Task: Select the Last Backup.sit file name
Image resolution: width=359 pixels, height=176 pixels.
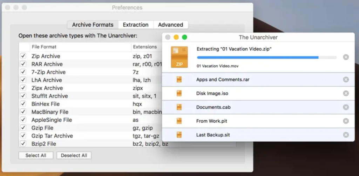Action: [213, 135]
